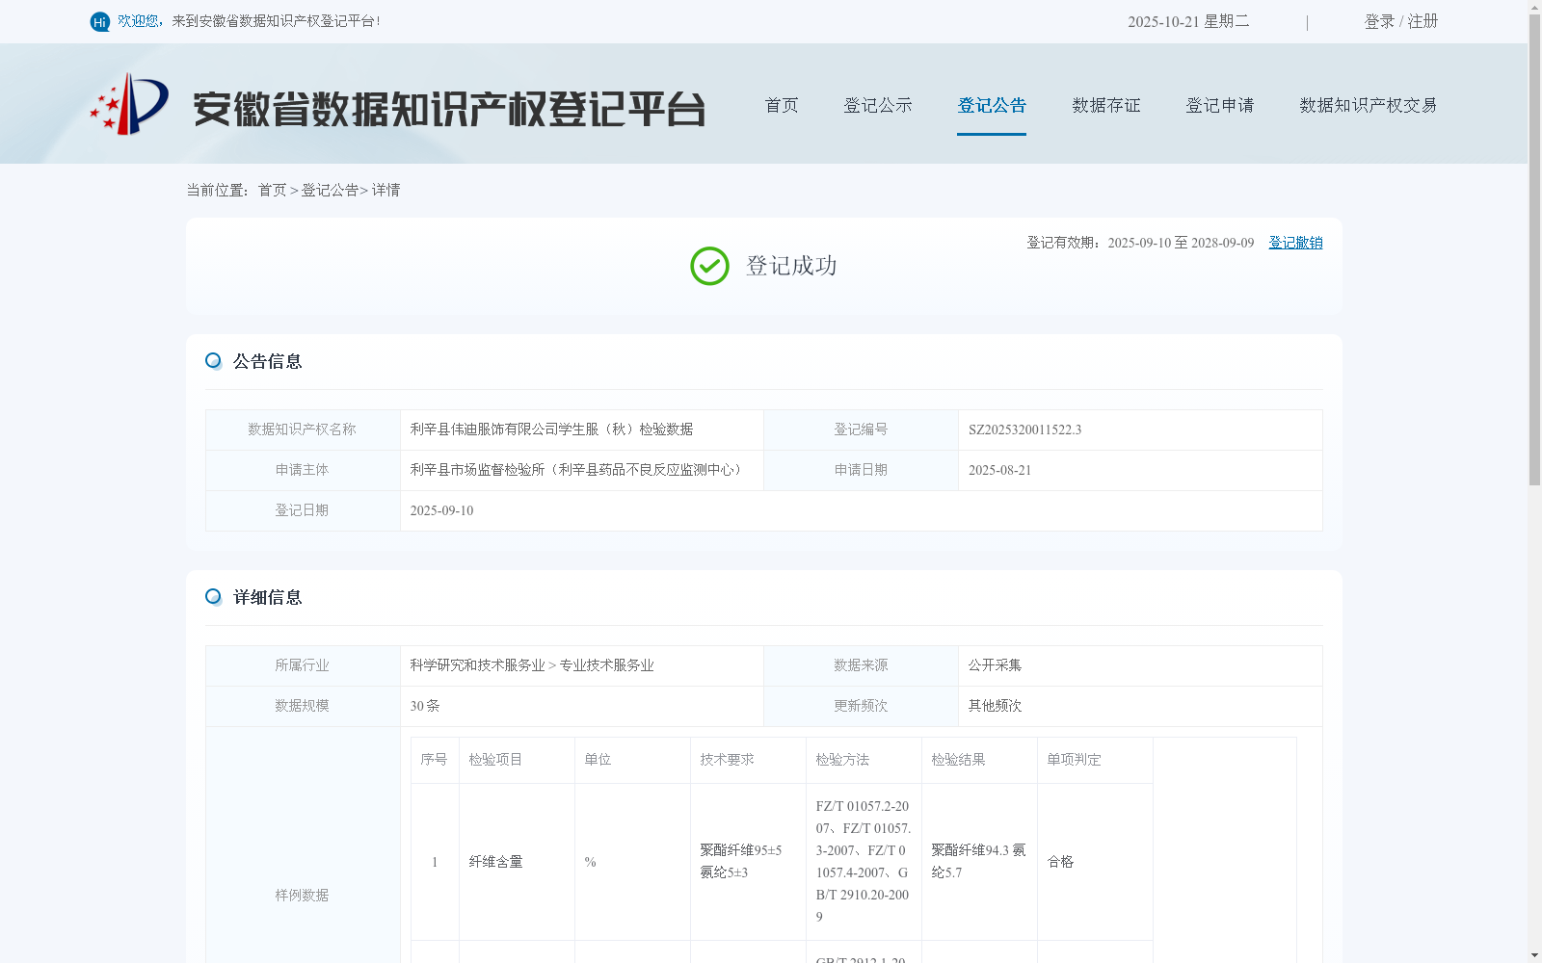Click the registration date 2025-09-10 cell

[861, 511]
